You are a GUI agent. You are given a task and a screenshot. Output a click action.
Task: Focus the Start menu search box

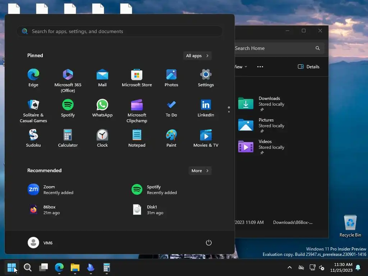click(119, 31)
